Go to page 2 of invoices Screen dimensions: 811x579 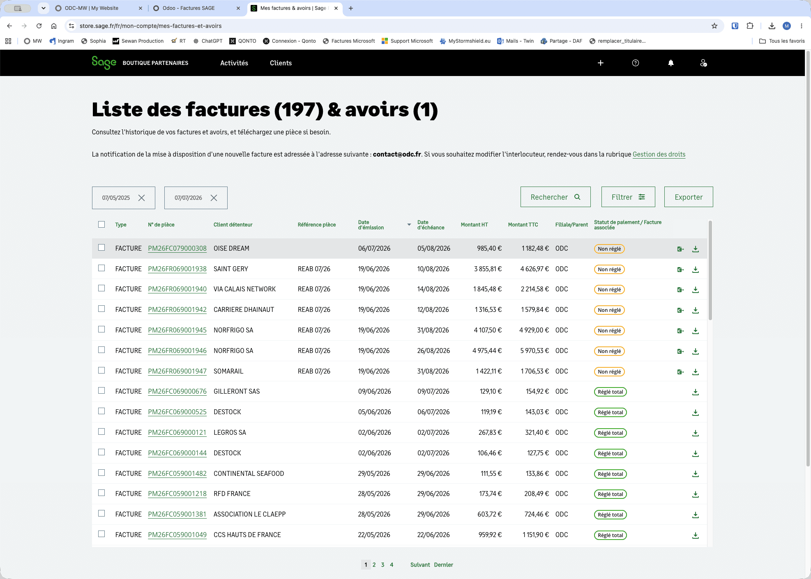click(374, 565)
